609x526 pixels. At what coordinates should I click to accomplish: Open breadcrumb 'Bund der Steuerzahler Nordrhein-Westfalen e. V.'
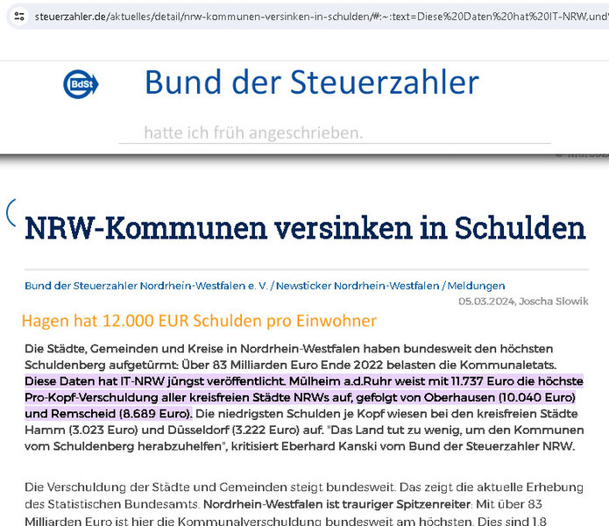coord(149,286)
